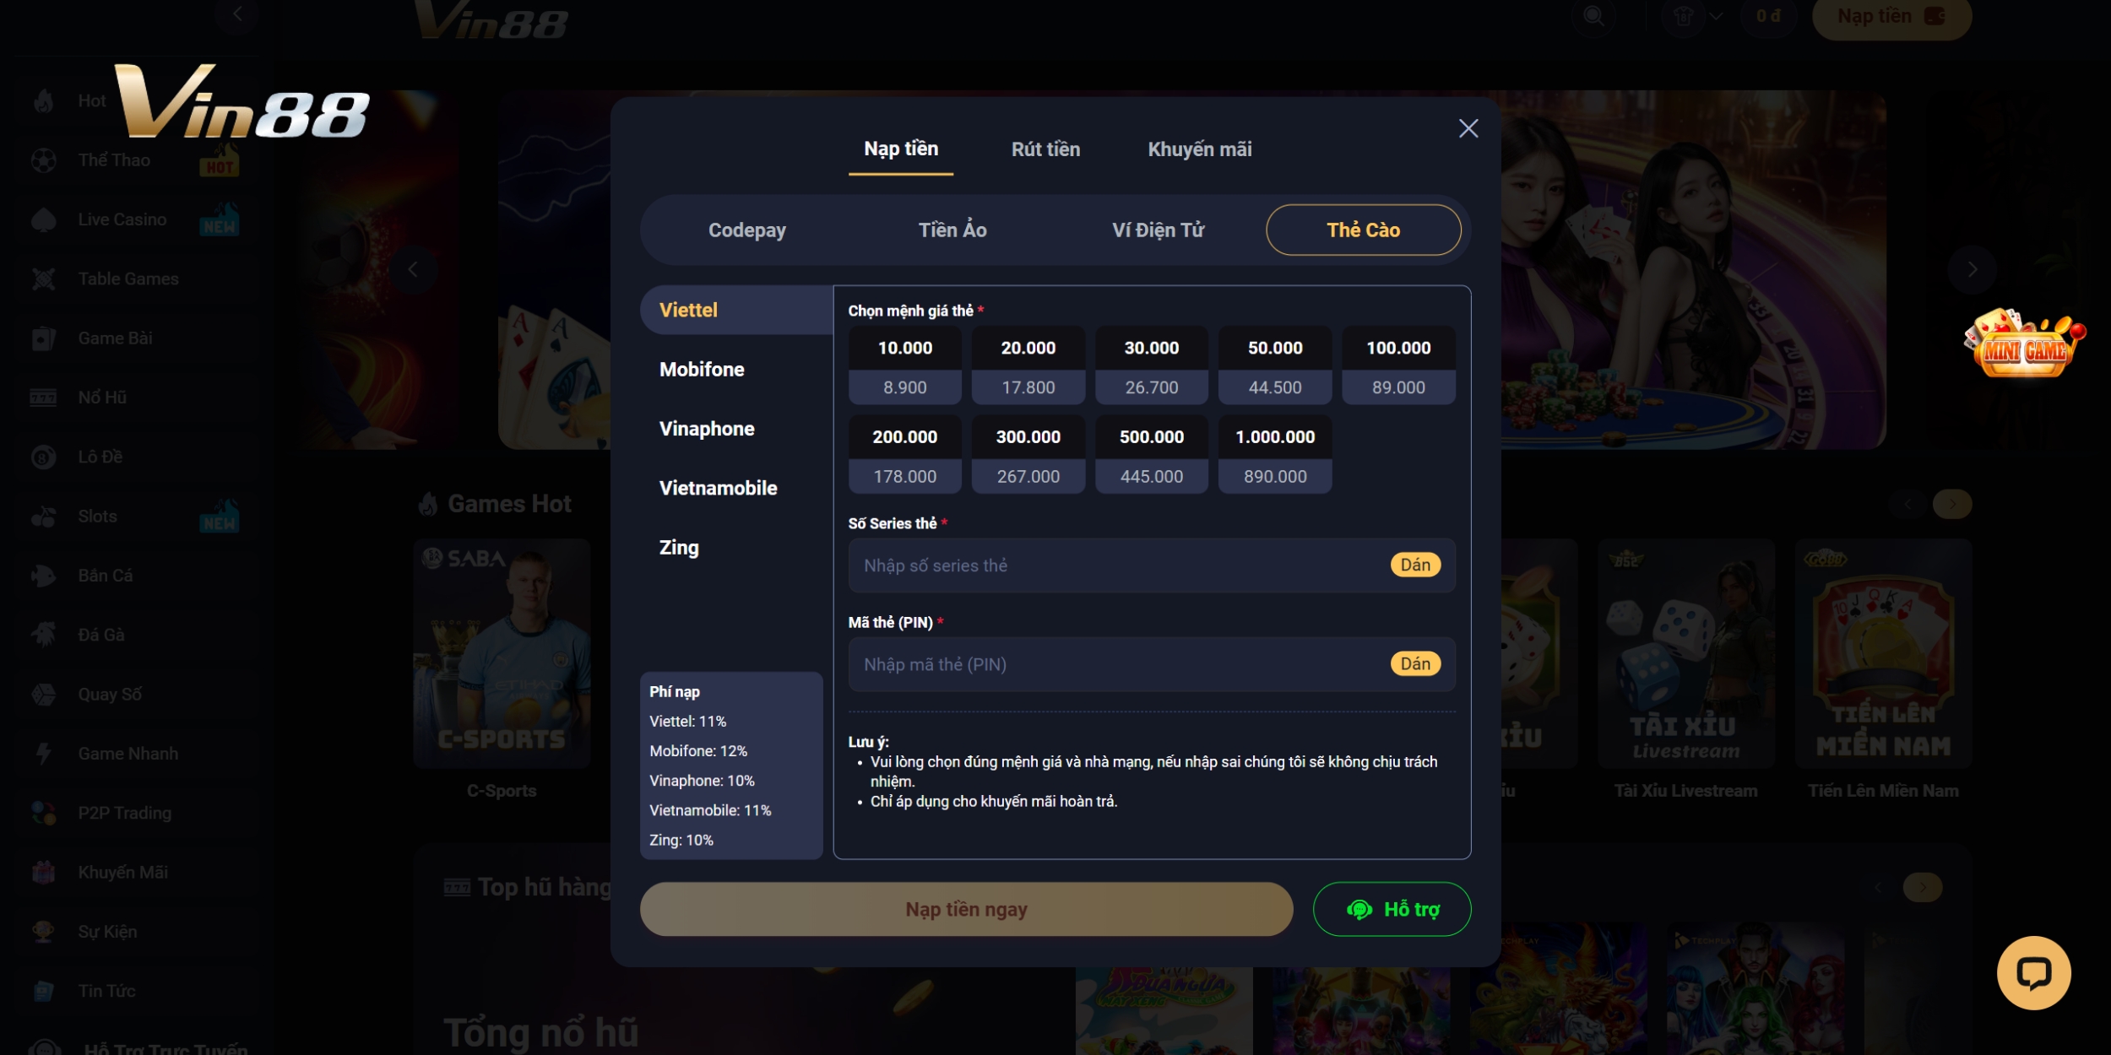
Task: Open the Tiến Lên Miền Nam thumbnail
Action: coord(1883,654)
